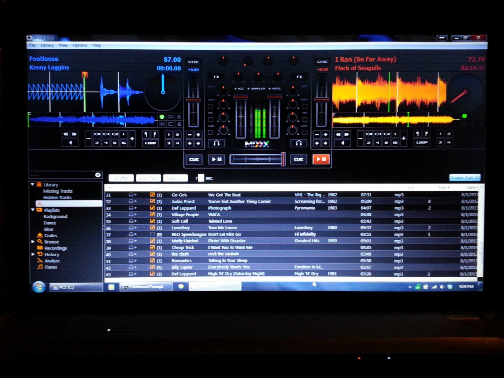Screen dimensions: 504x378
Task: Click SYNC on the Footloose deck
Action: (x=194, y=61)
